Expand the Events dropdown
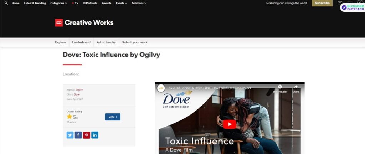 pos(122,3)
